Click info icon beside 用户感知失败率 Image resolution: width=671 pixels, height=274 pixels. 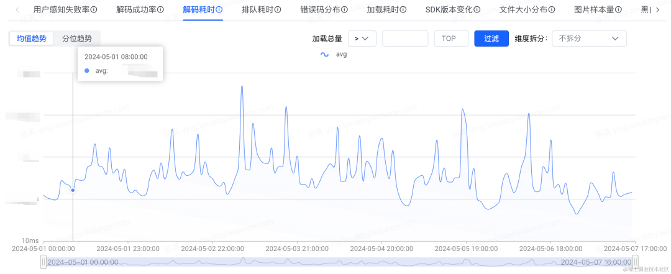94,9
